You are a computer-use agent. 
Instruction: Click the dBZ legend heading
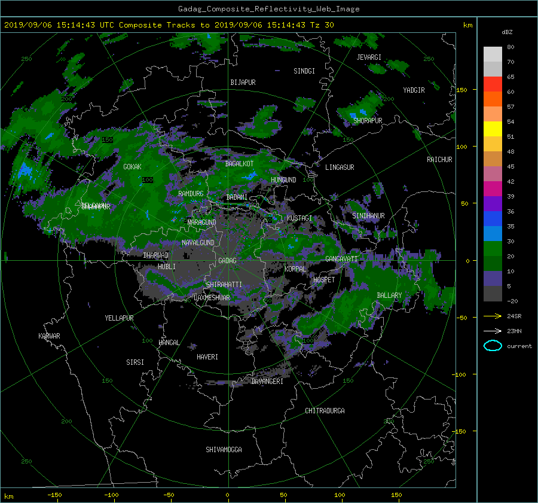(x=507, y=32)
